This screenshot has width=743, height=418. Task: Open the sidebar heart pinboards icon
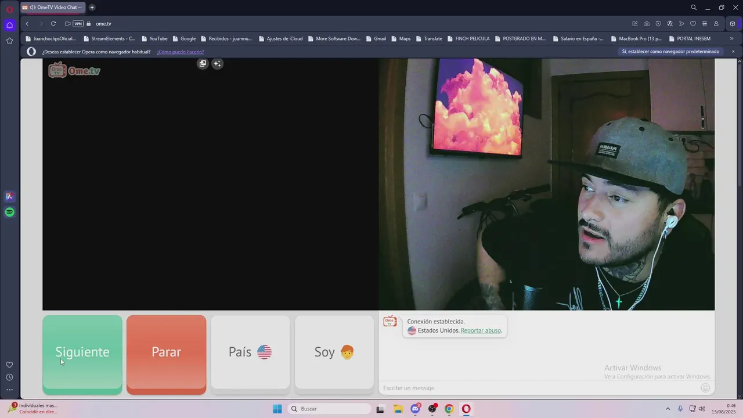point(9,365)
